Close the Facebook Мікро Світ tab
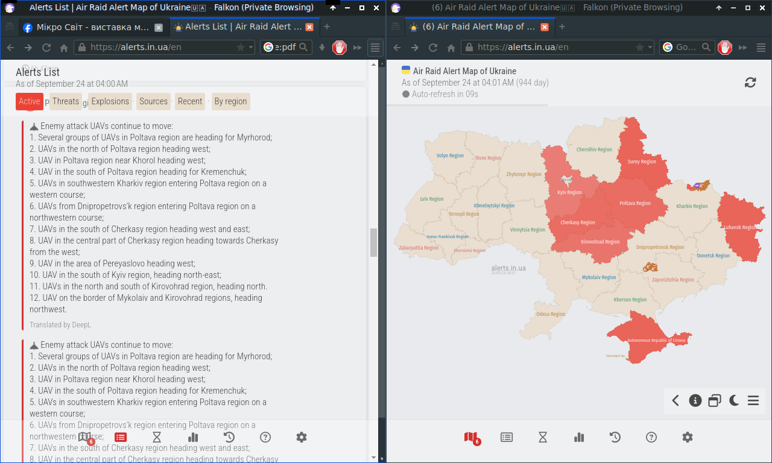 click(159, 27)
